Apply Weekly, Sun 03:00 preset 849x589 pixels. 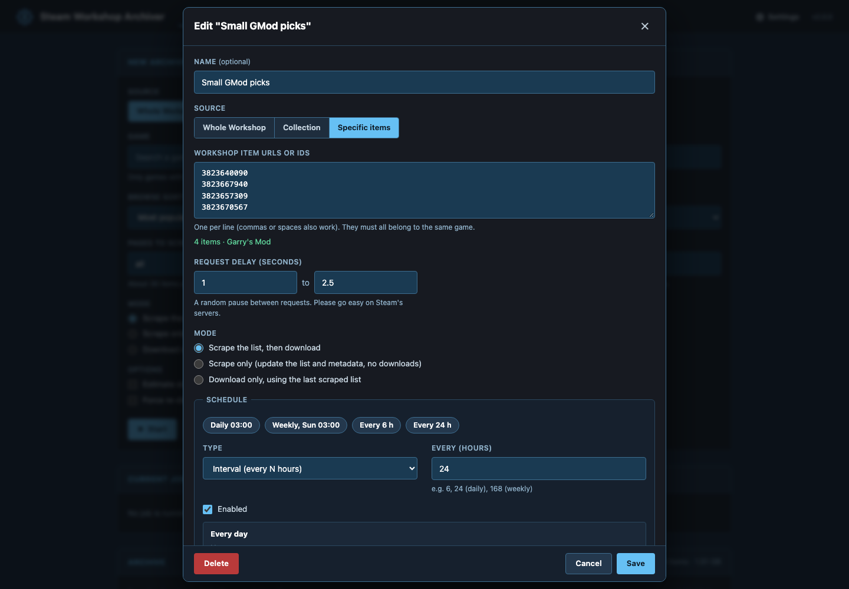305,425
